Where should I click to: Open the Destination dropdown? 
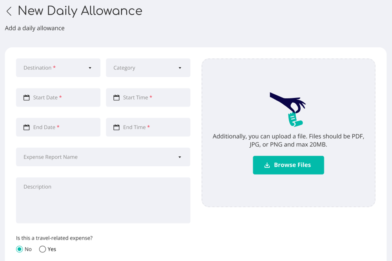58,68
